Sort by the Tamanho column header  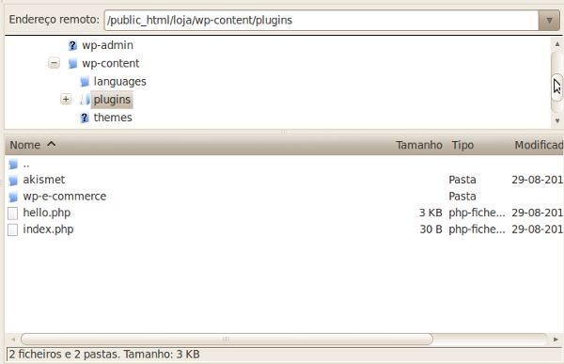(419, 145)
